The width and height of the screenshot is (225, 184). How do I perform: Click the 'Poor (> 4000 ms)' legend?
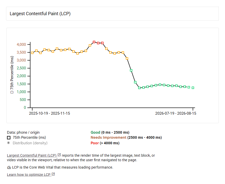click(x=105, y=143)
